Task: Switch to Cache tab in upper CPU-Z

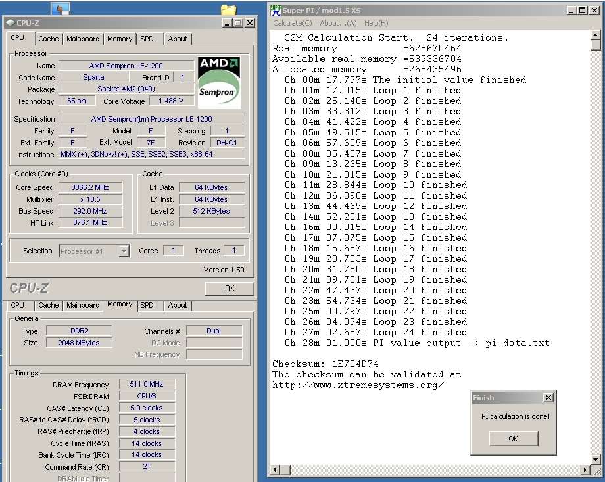Action: pyautogui.click(x=48, y=39)
